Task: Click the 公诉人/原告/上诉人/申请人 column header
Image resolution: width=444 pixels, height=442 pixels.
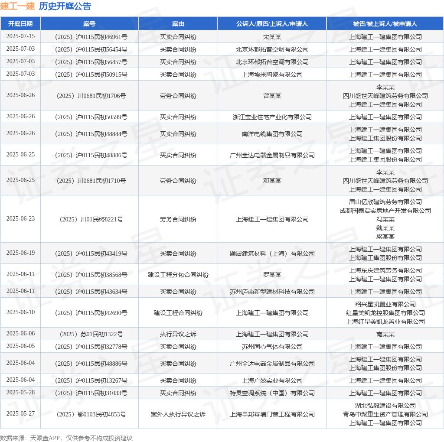Action: (x=272, y=24)
